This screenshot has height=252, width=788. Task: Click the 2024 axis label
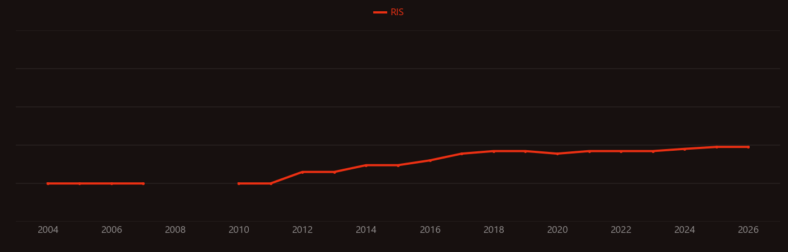point(684,230)
